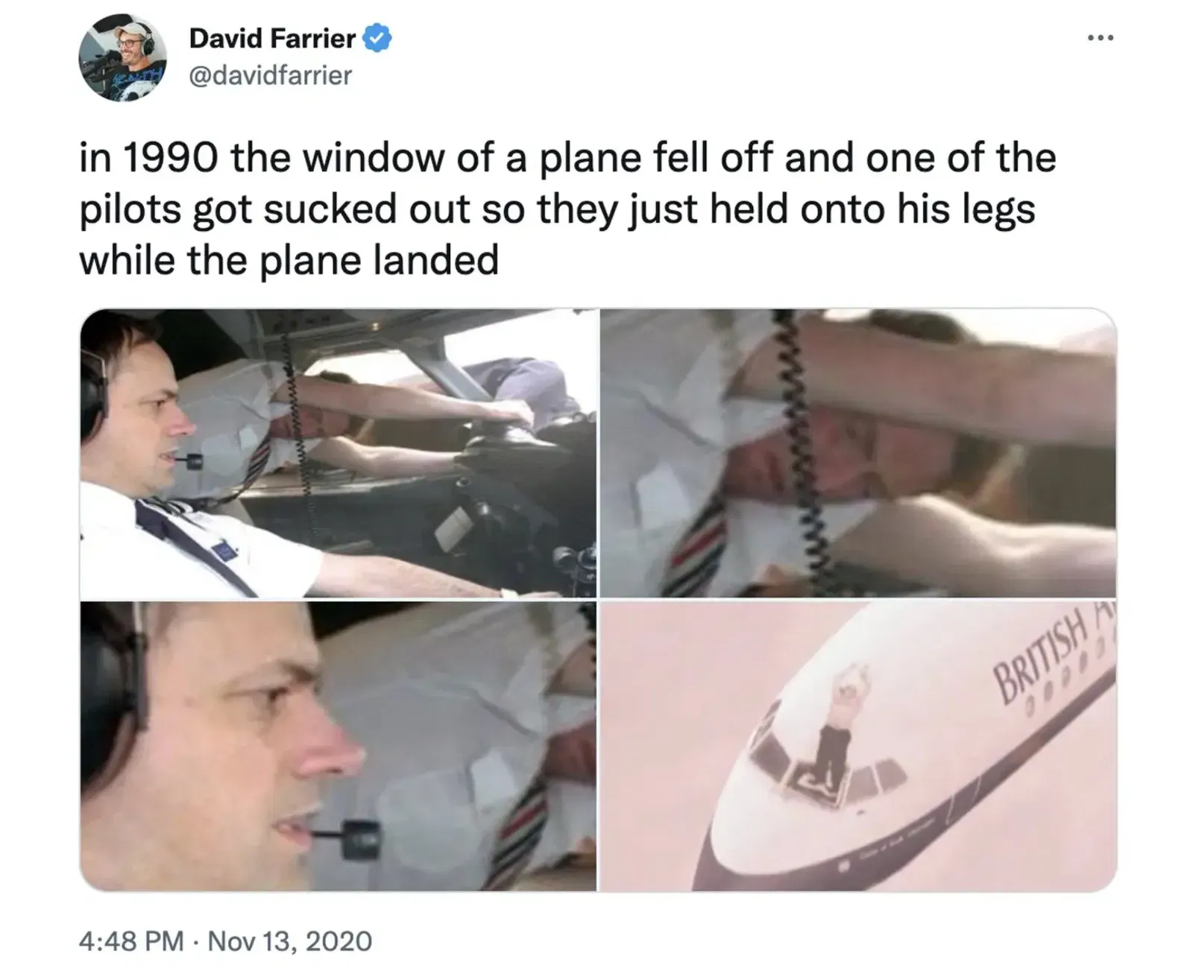
Task: Open the three-dot more options menu
Action: pyautogui.click(x=1100, y=37)
